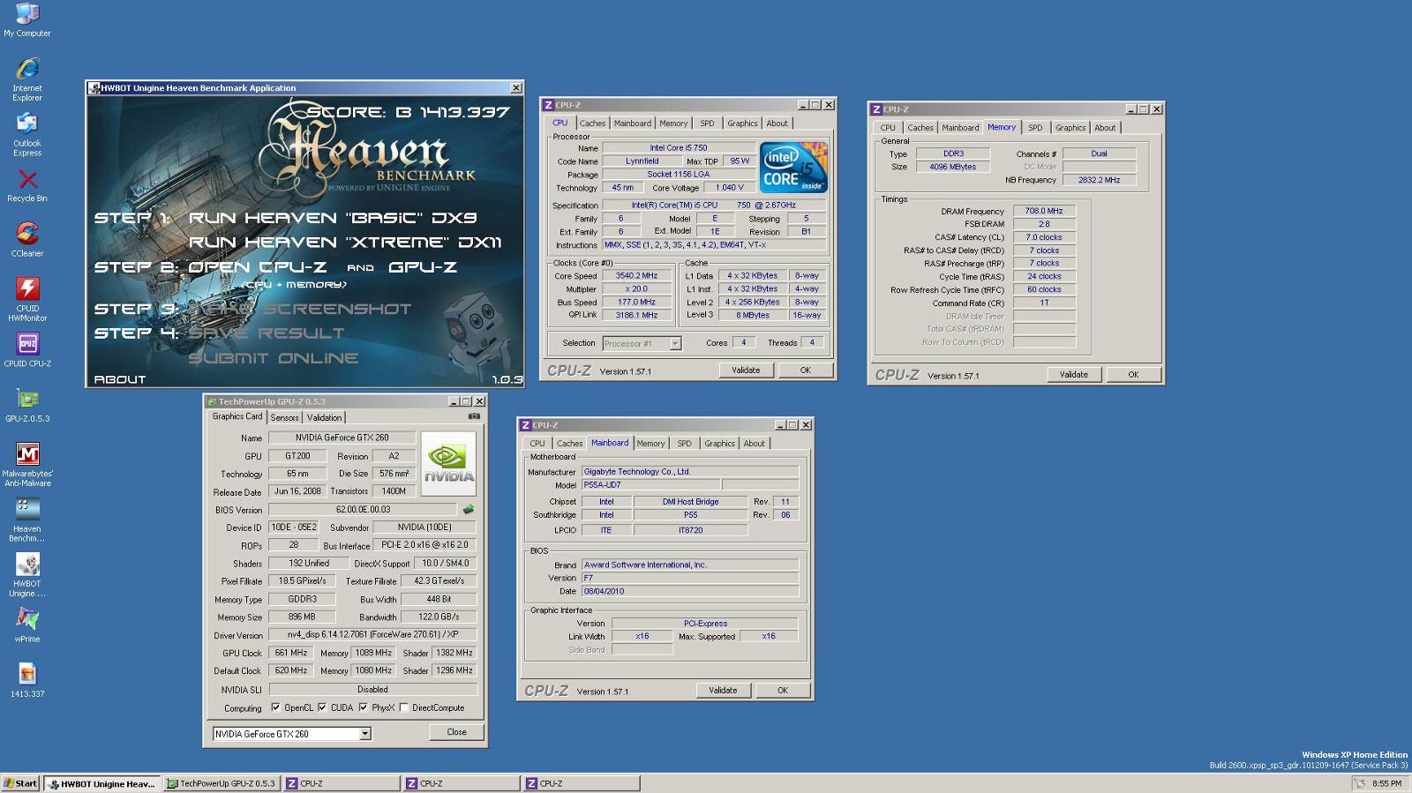Screen dimensions: 1412x793
Task: Click ABOUT in Heaven app
Action: [x=120, y=379]
